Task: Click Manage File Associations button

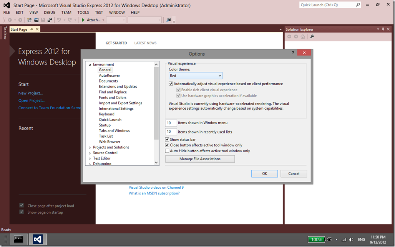Action: [x=200, y=159]
